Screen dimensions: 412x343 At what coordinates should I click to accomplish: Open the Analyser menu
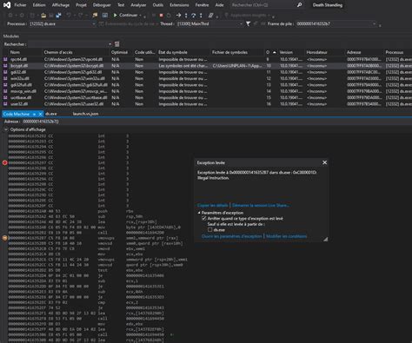138,5
